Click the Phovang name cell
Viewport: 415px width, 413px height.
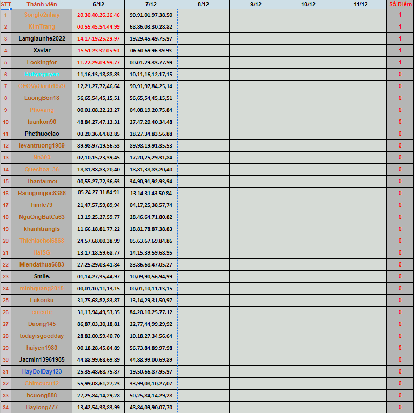pyautogui.click(x=42, y=110)
